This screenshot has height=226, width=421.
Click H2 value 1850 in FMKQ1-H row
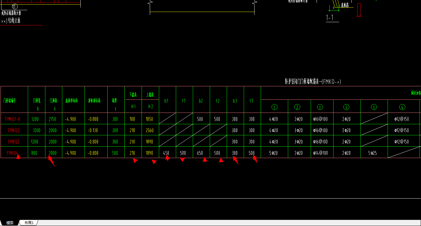pos(150,119)
